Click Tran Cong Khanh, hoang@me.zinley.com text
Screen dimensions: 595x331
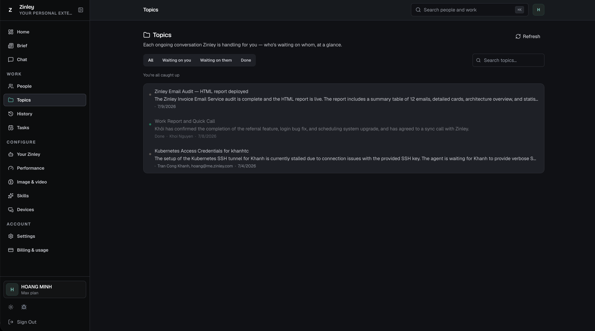click(195, 166)
